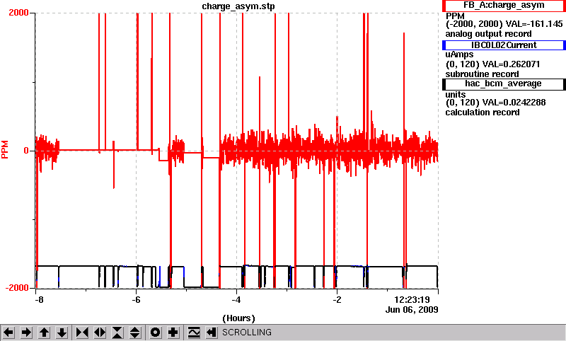Click the plus icon in the toolbar
Image resolution: width=566 pixels, height=341 pixels.
173,333
